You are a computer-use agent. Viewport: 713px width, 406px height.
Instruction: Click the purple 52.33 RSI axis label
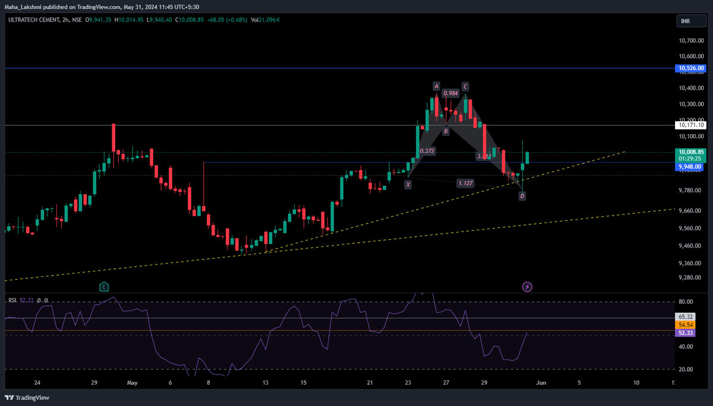tap(686, 333)
